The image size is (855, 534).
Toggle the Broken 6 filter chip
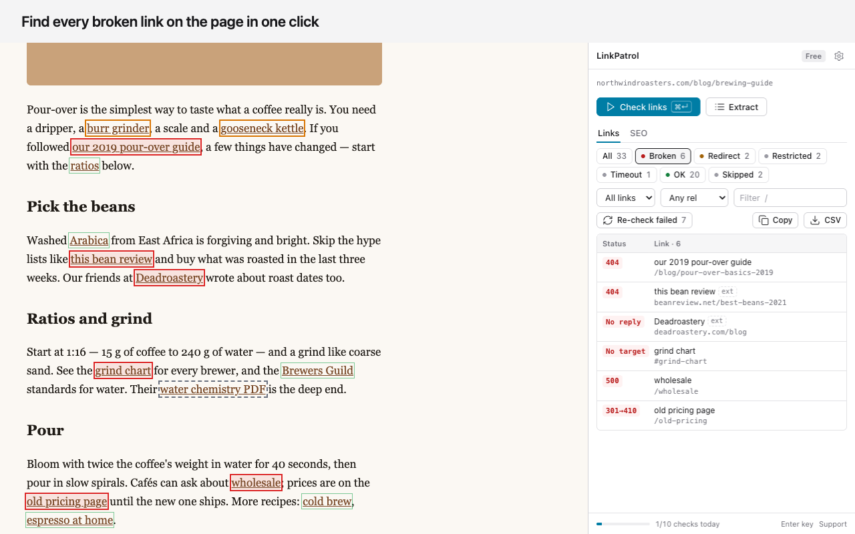(x=663, y=156)
